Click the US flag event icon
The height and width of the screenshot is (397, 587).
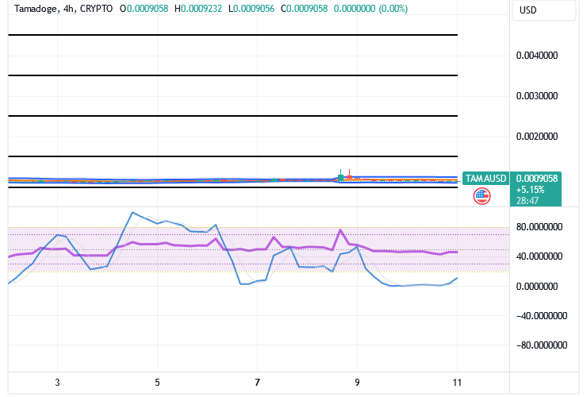pyautogui.click(x=481, y=196)
